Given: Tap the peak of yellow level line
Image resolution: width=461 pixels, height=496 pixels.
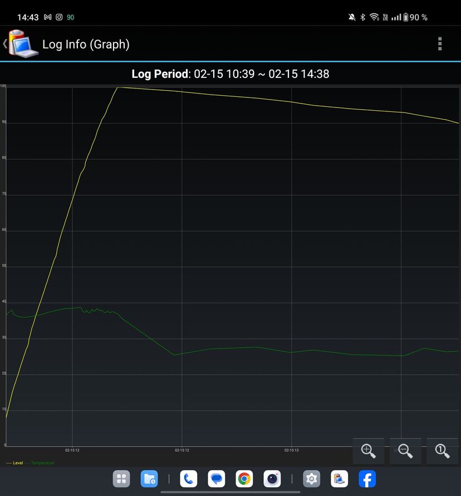Looking at the screenshot, I should (118, 87).
